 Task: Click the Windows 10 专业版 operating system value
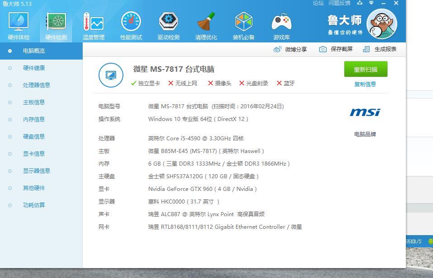(x=198, y=119)
